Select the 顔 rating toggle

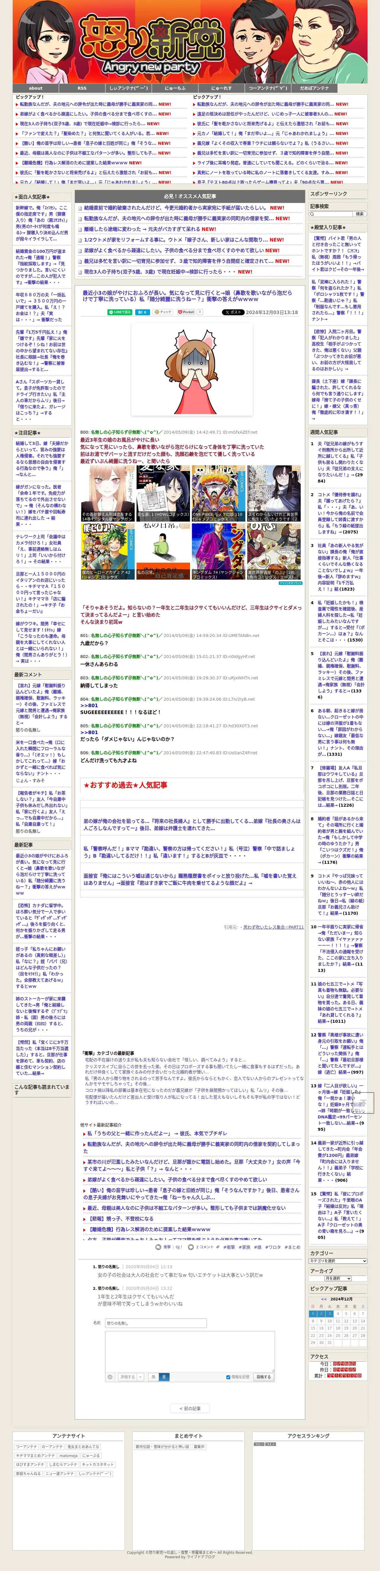pos(153,1377)
